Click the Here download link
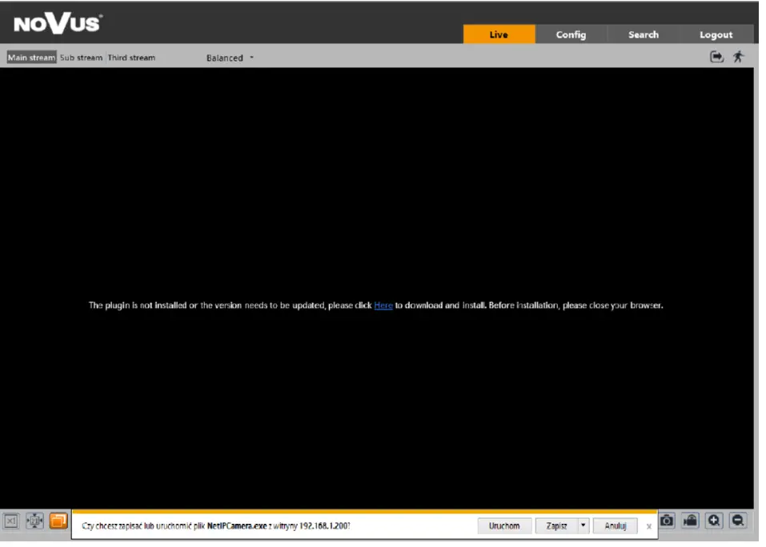This screenshot has height=547, width=766. [383, 305]
